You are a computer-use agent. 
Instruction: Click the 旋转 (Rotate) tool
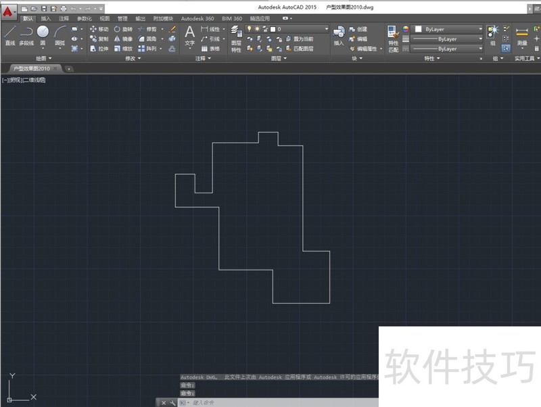coord(123,30)
